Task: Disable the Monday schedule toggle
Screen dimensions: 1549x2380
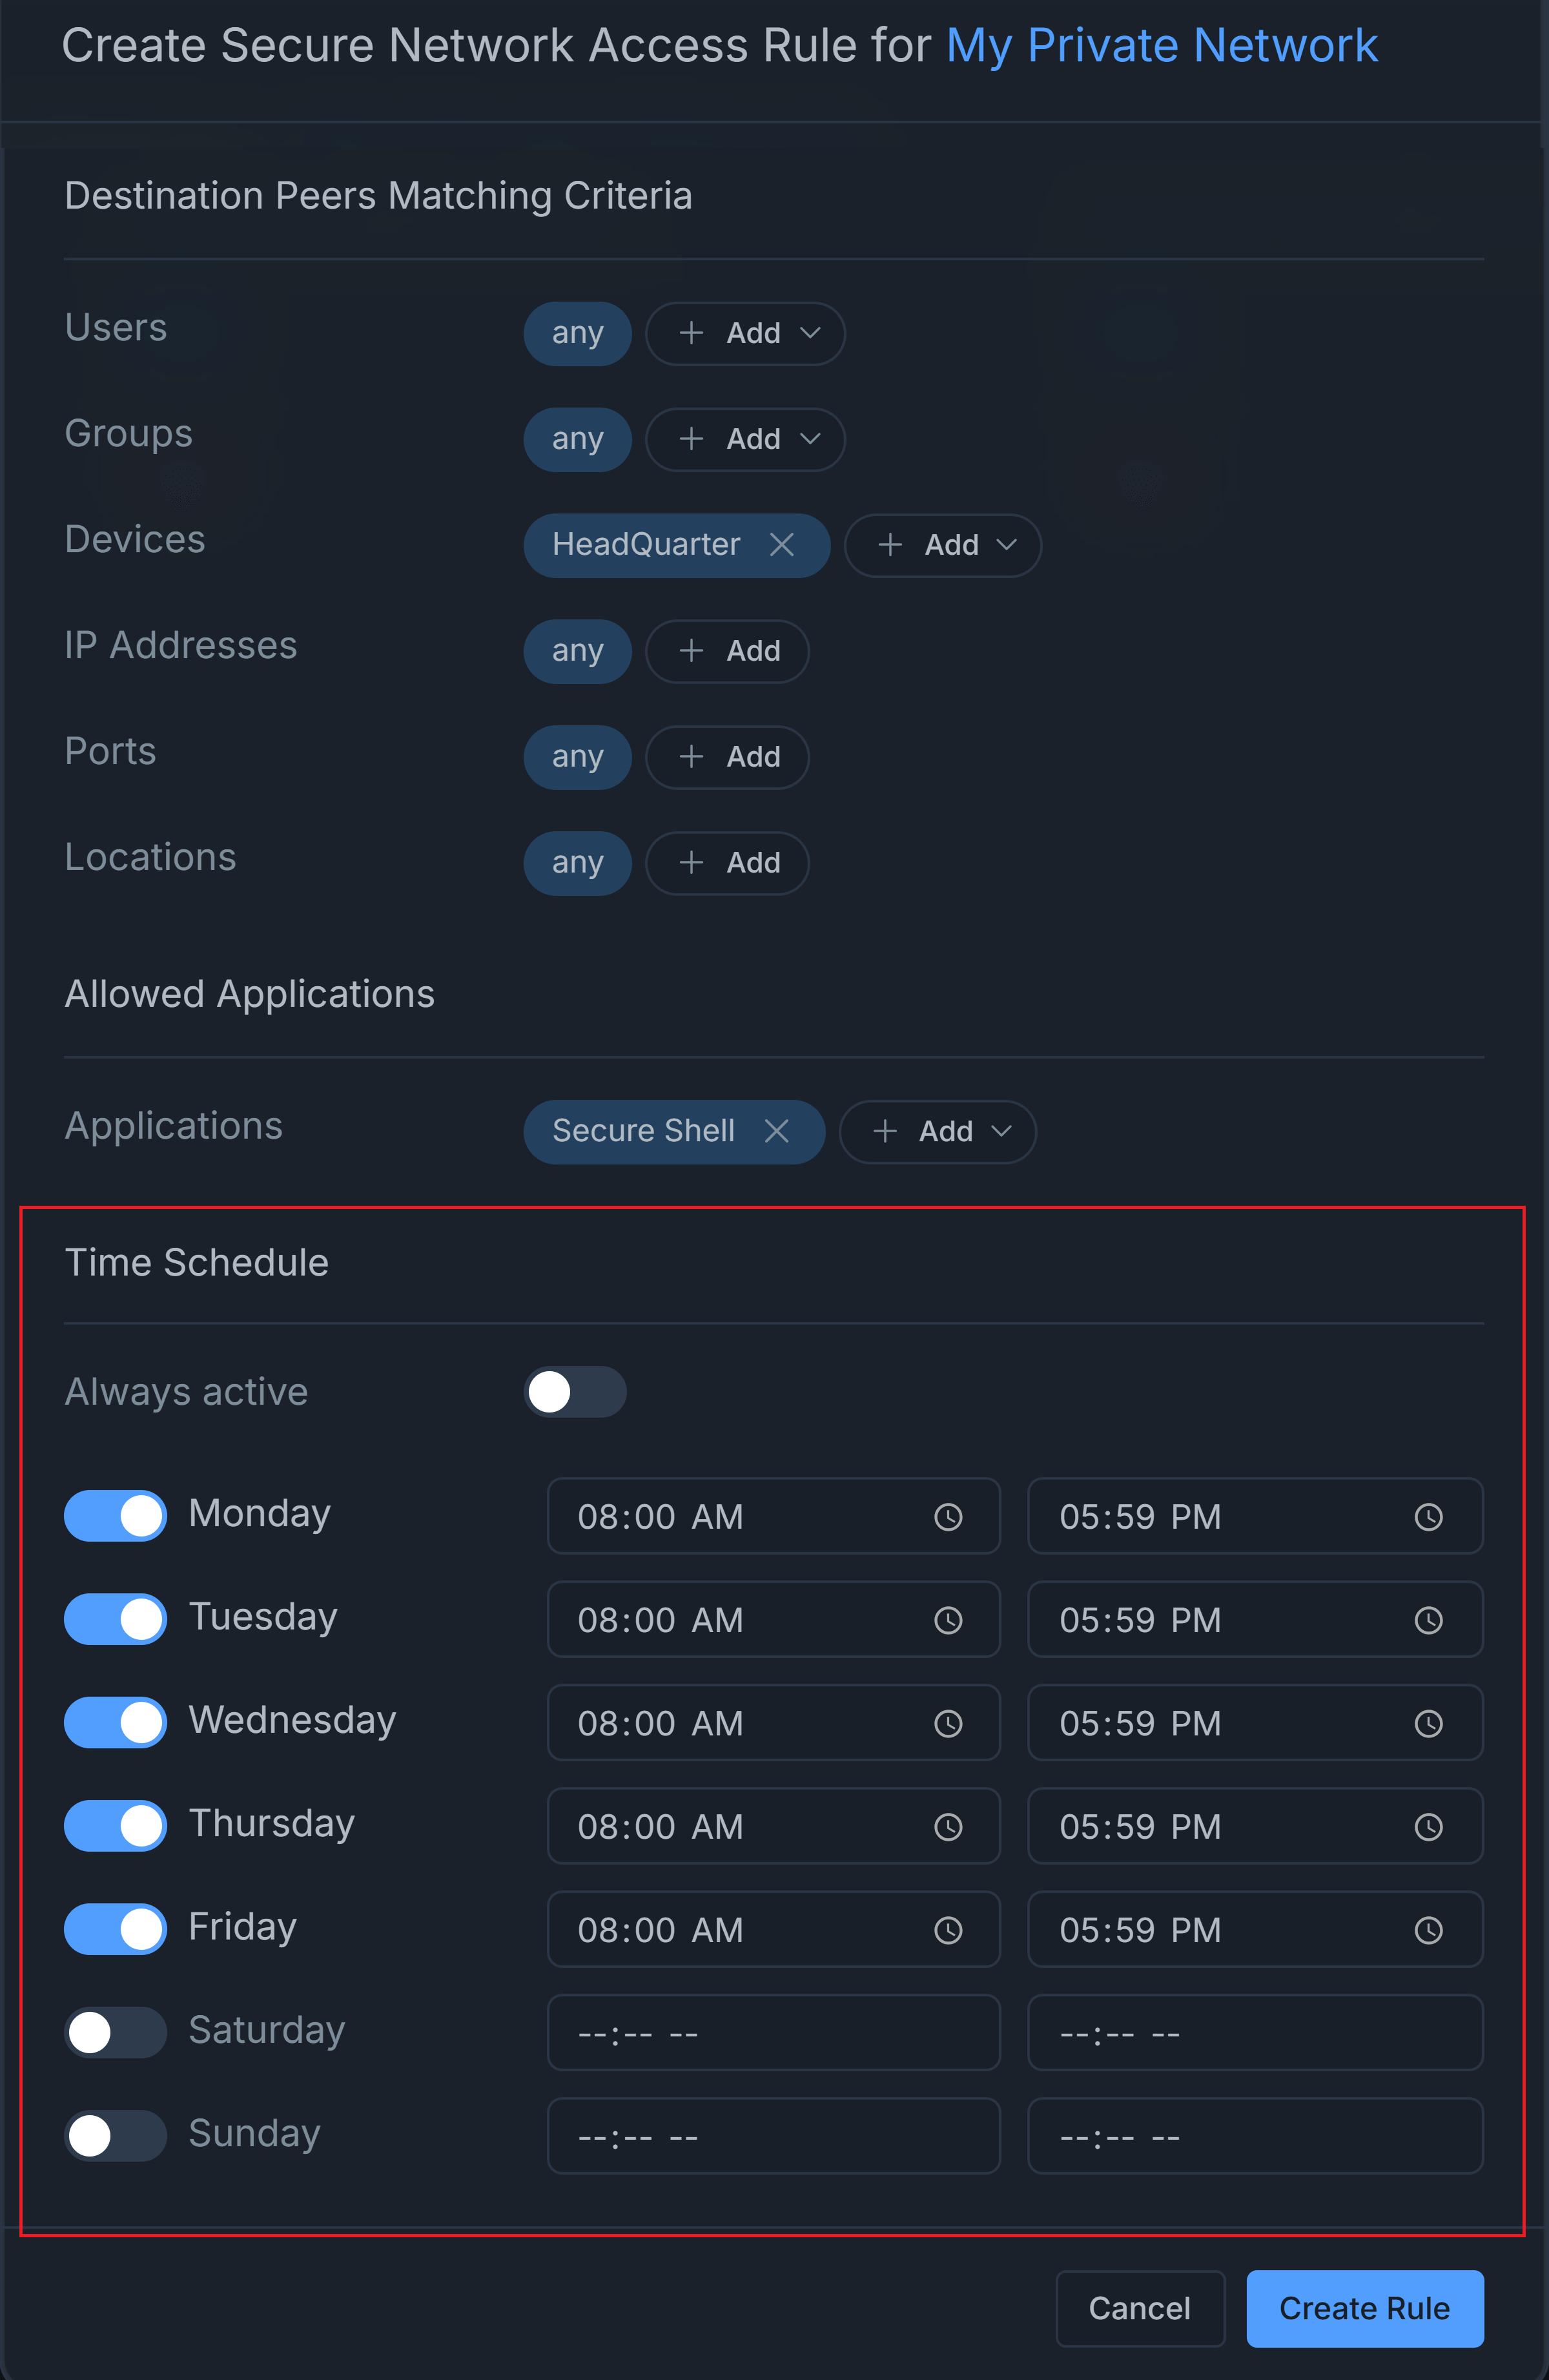Action: (x=115, y=1516)
